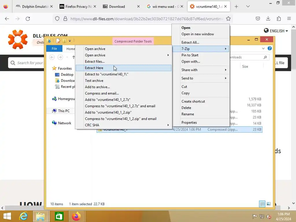Click the Compressed Folder Tools tab
Image resolution: width=296 pixels, height=222 pixels.
pyautogui.click(x=133, y=41)
